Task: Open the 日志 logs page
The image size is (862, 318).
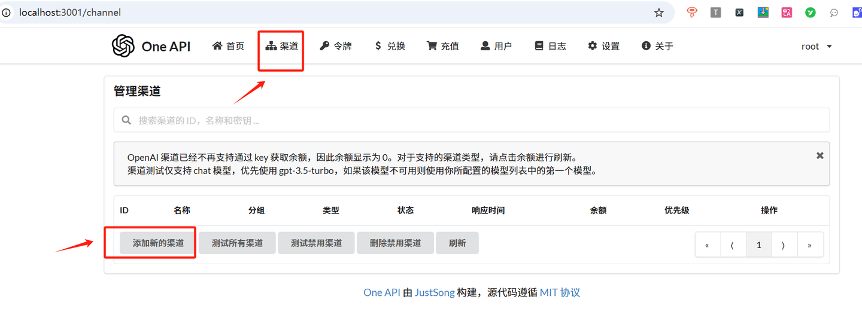Action: coord(550,46)
